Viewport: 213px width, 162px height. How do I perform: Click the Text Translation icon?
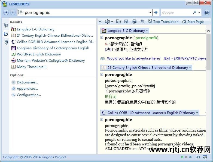(150, 21)
